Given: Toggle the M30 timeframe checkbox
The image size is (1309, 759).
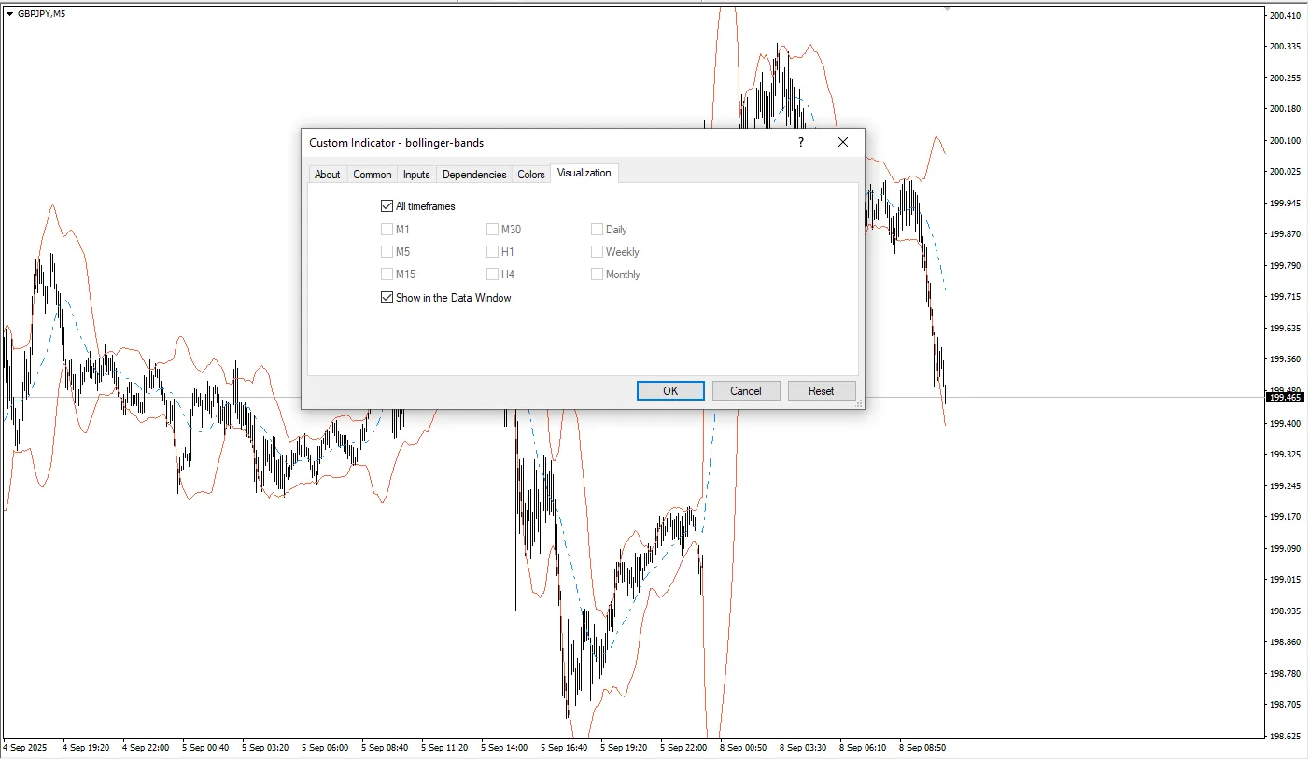Looking at the screenshot, I should click(x=493, y=230).
